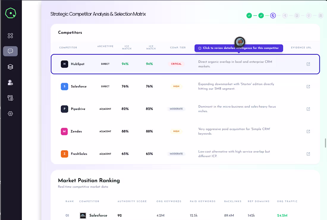
Task: Select the current globe progress step
Action: pyautogui.click(x=273, y=15)
